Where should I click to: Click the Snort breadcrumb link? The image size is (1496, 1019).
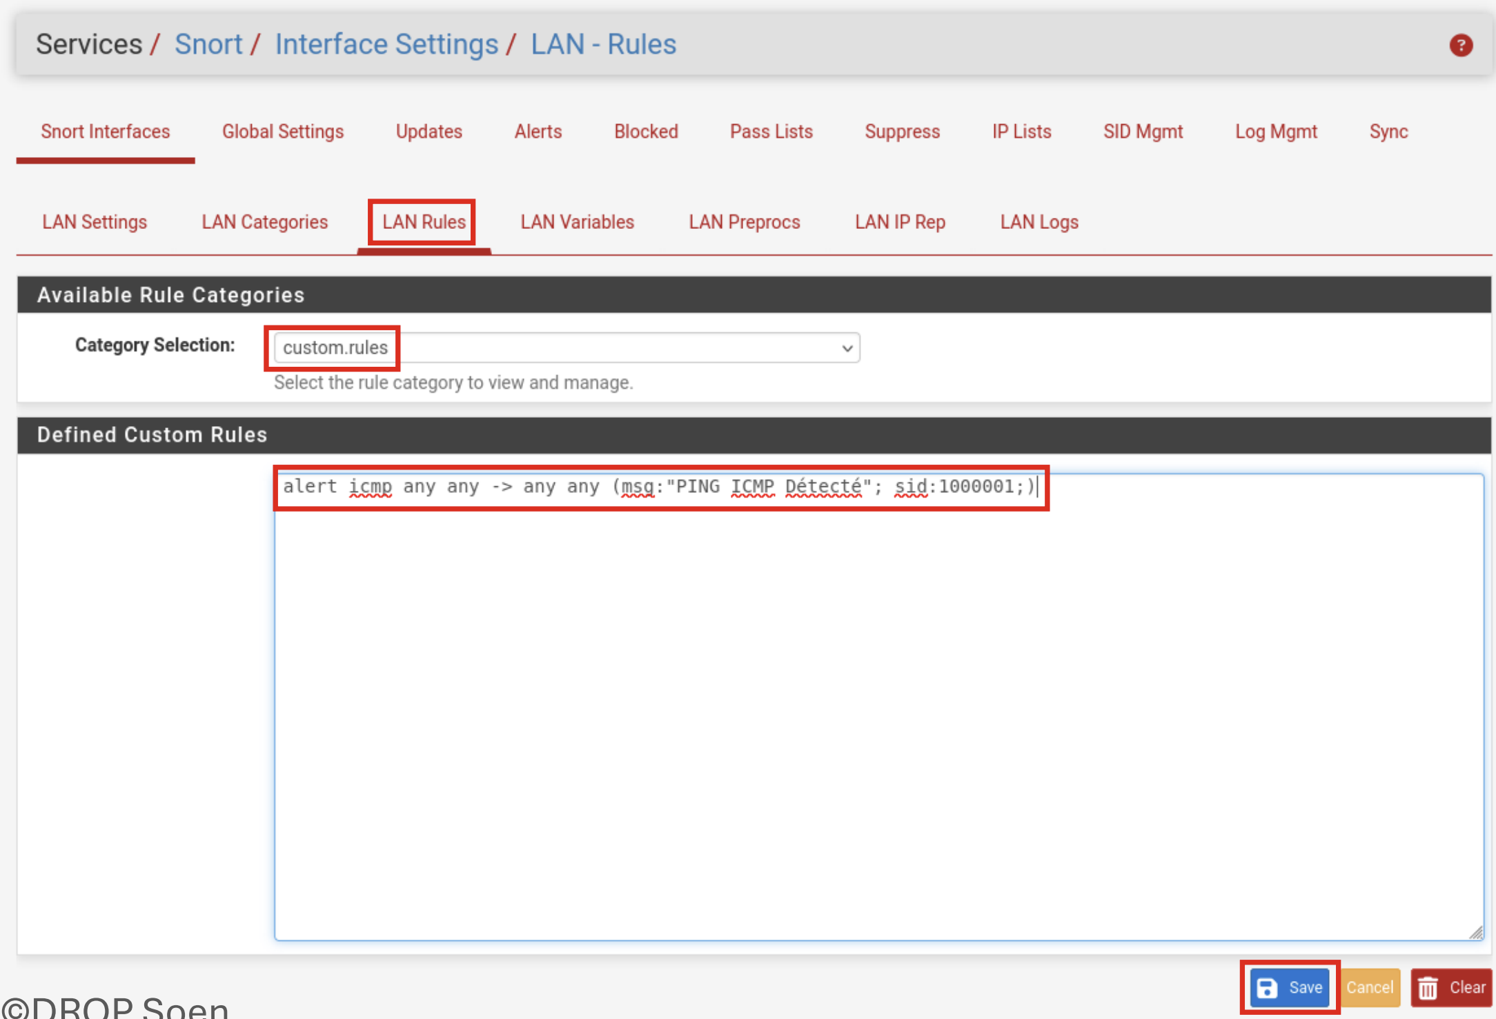pos(208,44)
